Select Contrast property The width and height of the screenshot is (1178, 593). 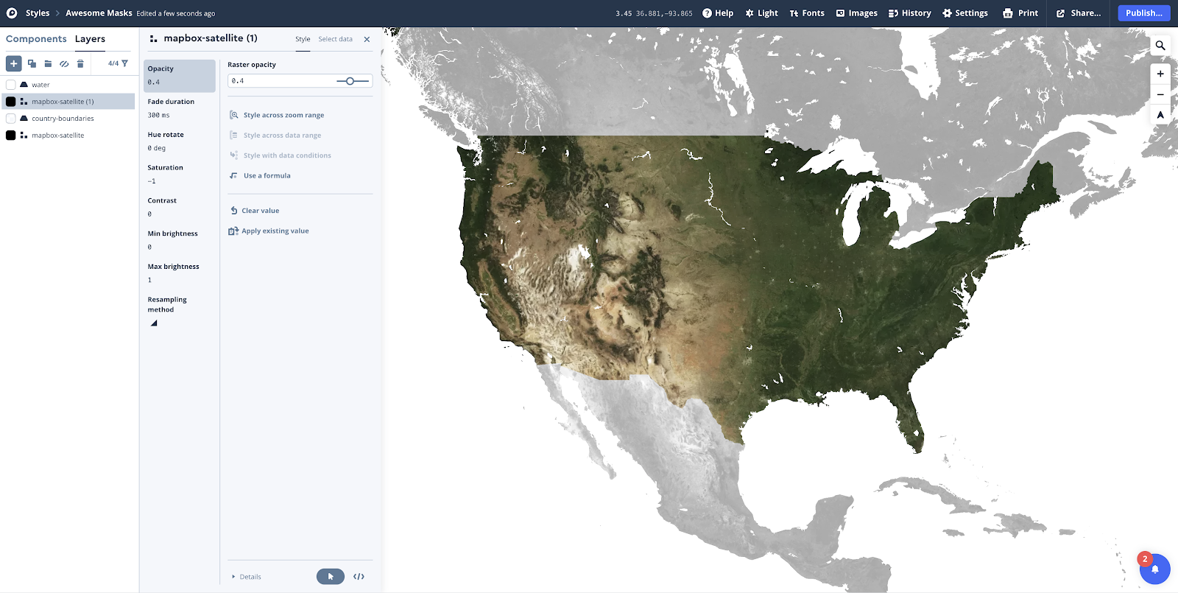click(180, 208)
